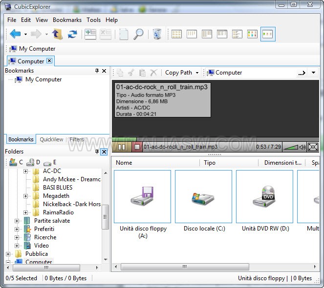Open the View menu
Image resolution: width=324 pixels, height=288 pixels.
tap(42, 20)
